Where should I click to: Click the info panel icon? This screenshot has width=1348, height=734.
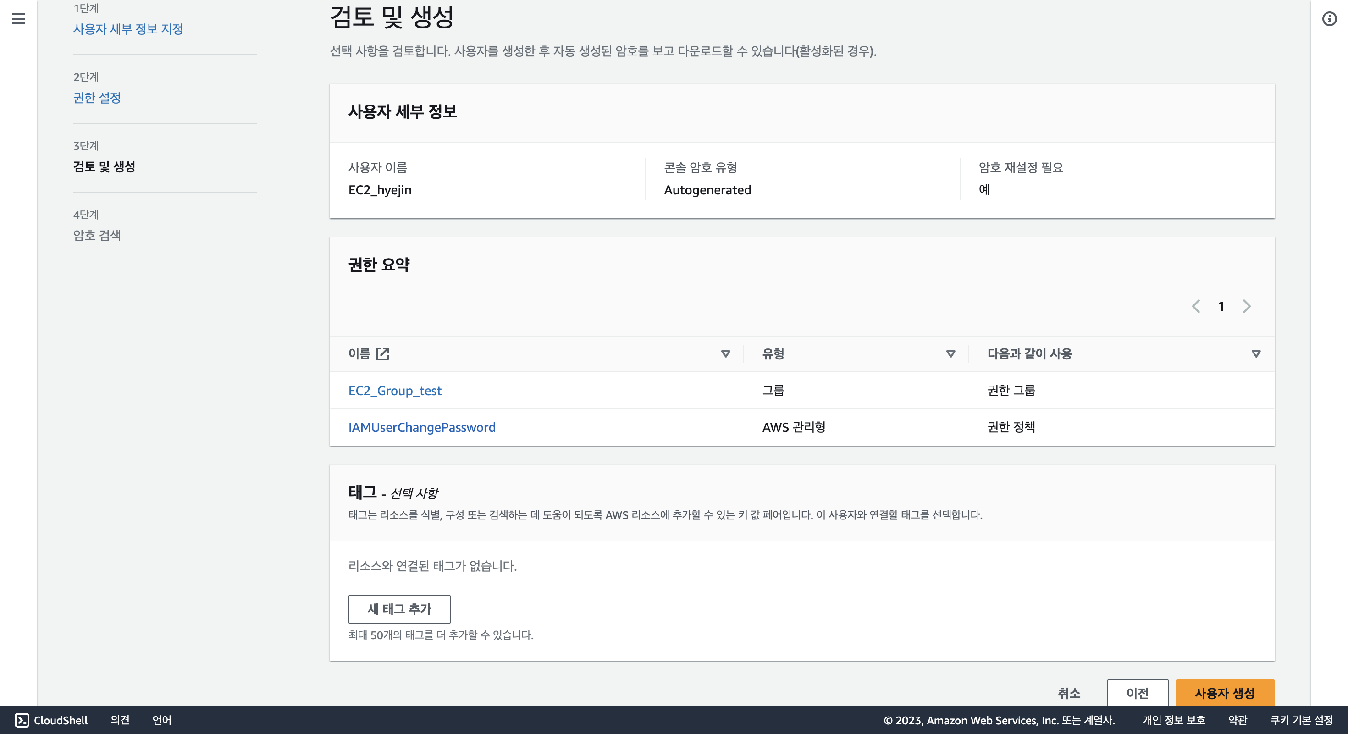point(1329,19)
